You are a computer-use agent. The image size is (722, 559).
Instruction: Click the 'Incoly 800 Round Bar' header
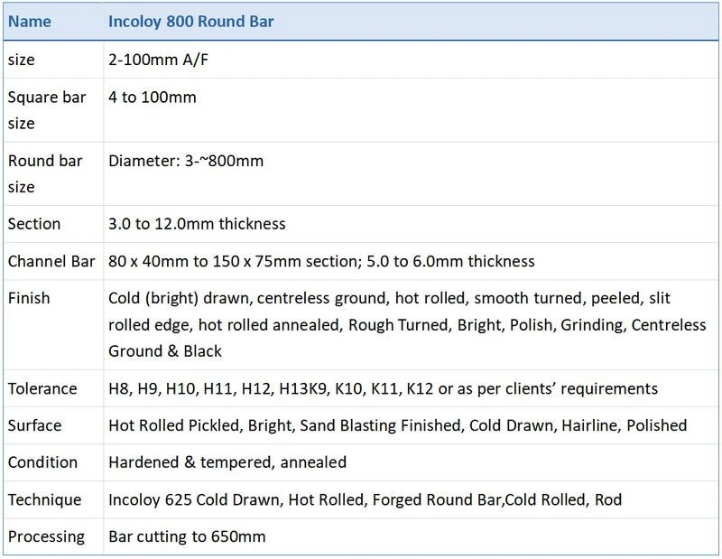[x=191, y=22]
